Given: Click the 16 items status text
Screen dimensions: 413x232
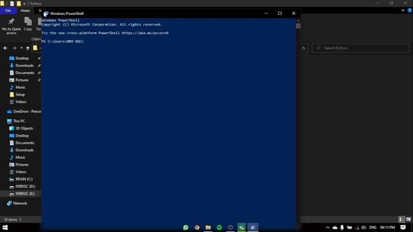Looking at the screenshot, I should [x=10, y=219].
